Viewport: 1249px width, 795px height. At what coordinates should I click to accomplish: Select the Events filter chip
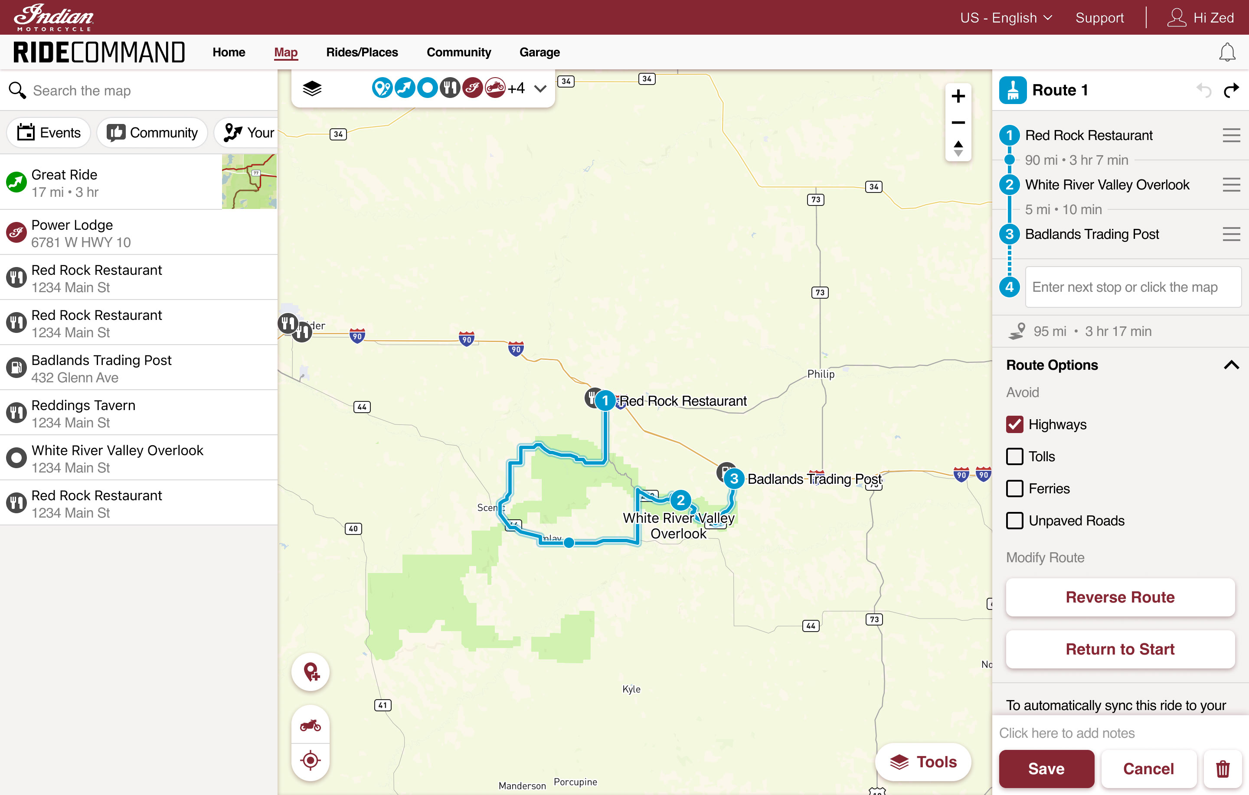tap(49, 133)
